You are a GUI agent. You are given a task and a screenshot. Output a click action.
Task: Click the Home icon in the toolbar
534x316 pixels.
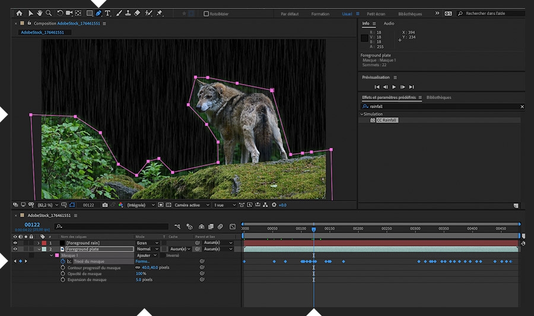pos(19,13)
